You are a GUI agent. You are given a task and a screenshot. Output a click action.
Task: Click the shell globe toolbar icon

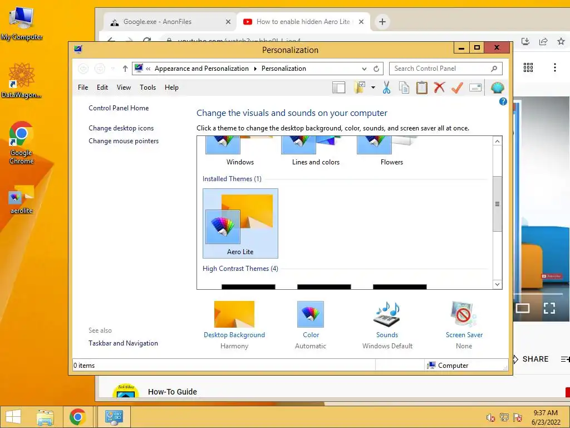[x=497, y=87]
